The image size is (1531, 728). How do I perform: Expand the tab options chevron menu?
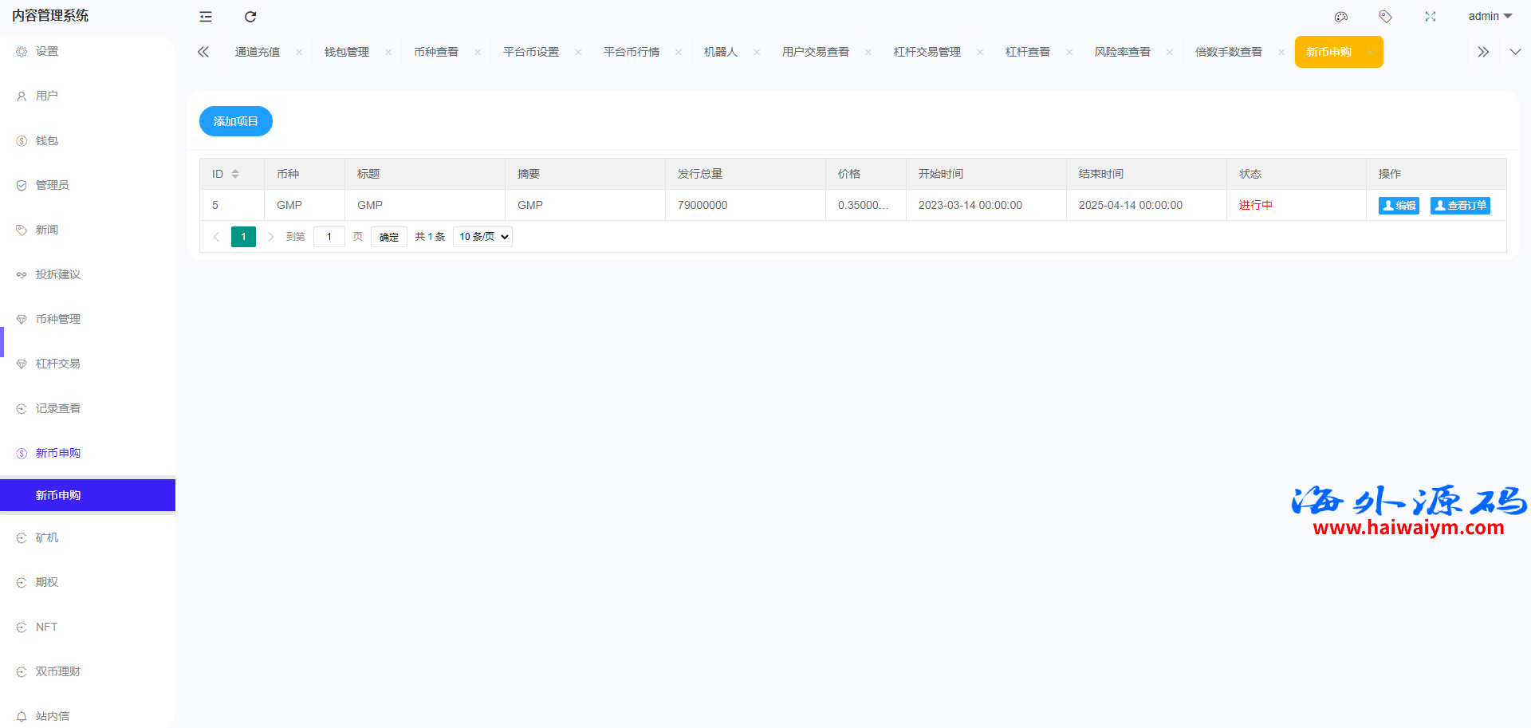tap(1515, 52)
